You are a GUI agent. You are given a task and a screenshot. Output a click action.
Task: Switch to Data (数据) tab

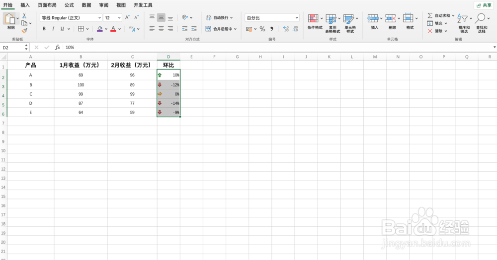[x=86, y=5]
